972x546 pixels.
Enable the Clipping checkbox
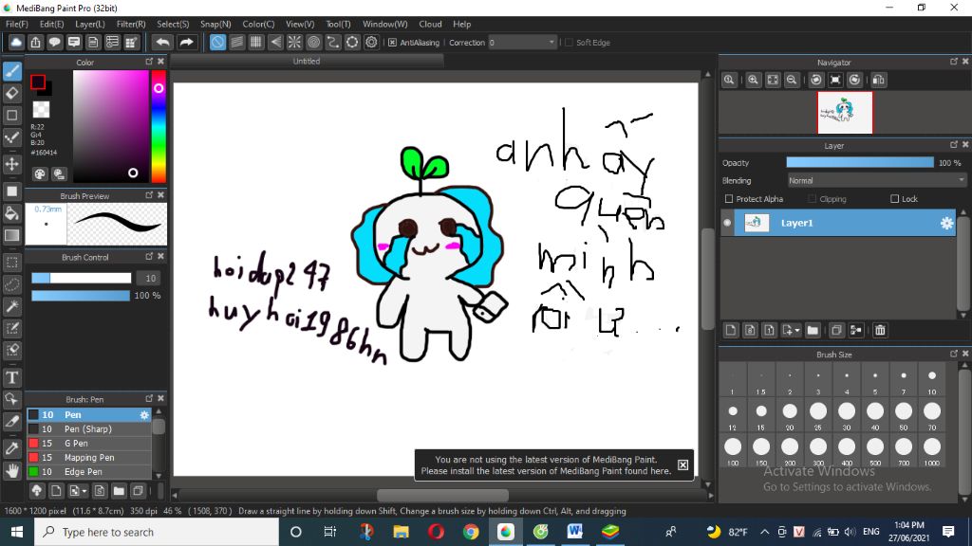[813, 199]
